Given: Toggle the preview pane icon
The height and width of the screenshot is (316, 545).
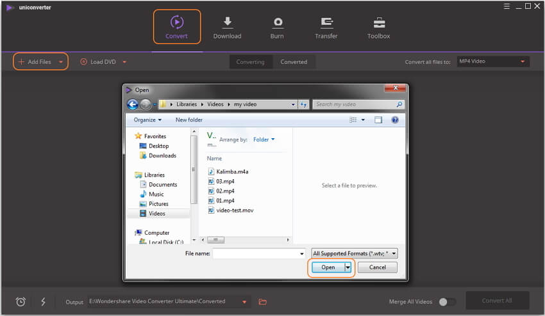Looking at the screenshot, I should 378,120.
